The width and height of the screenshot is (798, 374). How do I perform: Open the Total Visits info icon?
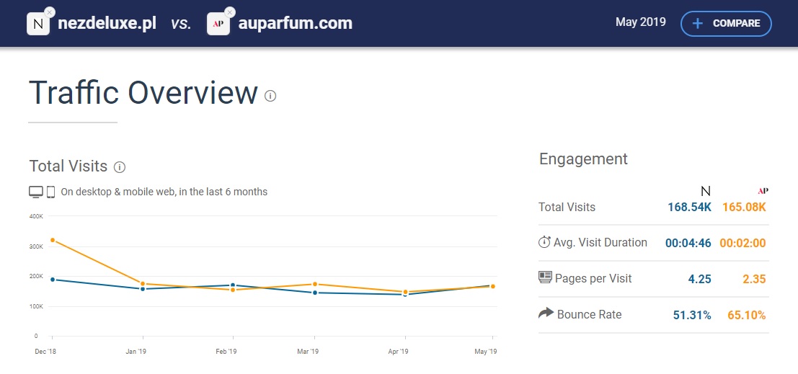click(120, 167)
